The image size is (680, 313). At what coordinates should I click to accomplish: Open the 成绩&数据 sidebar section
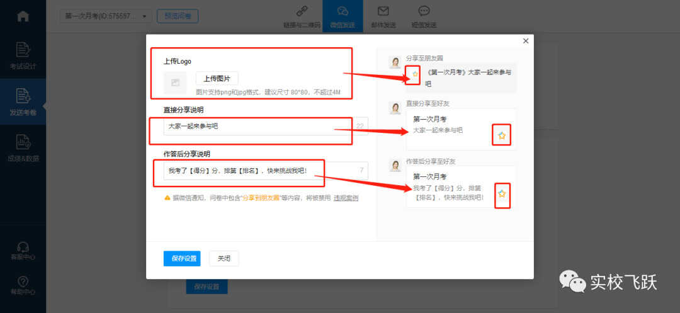[x=23, y=148]
